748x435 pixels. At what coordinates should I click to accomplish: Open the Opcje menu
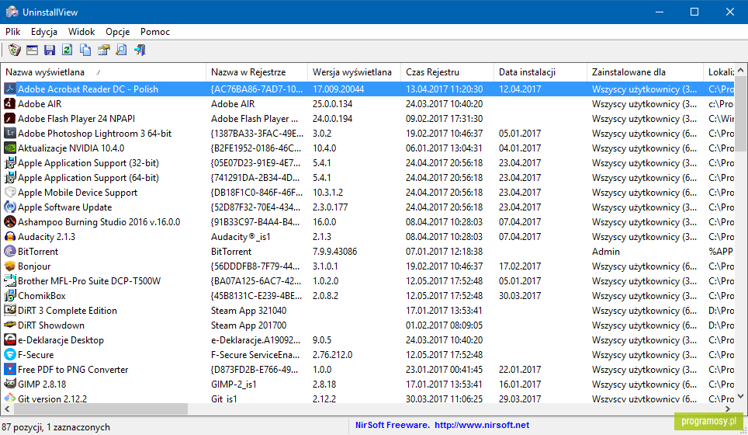pyautogui.click(x=117, y=32)
